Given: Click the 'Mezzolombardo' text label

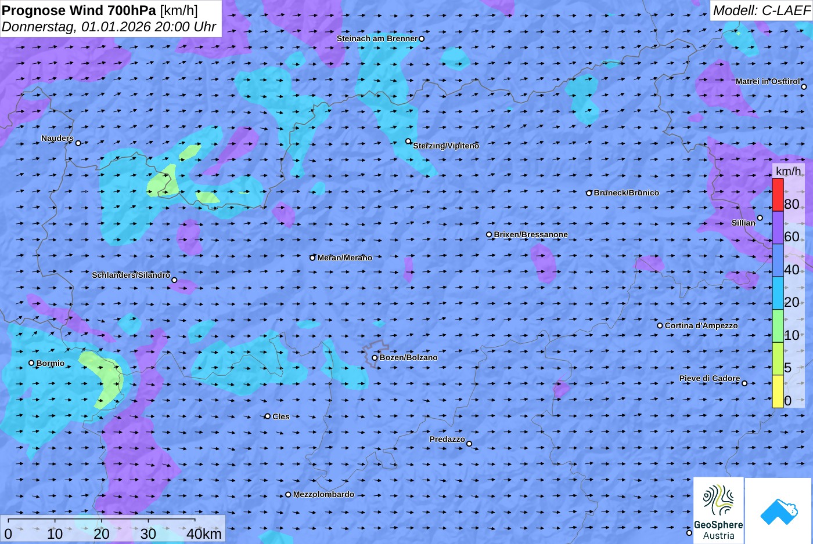Looking at the screenshot, I should (x=323, y=494).
